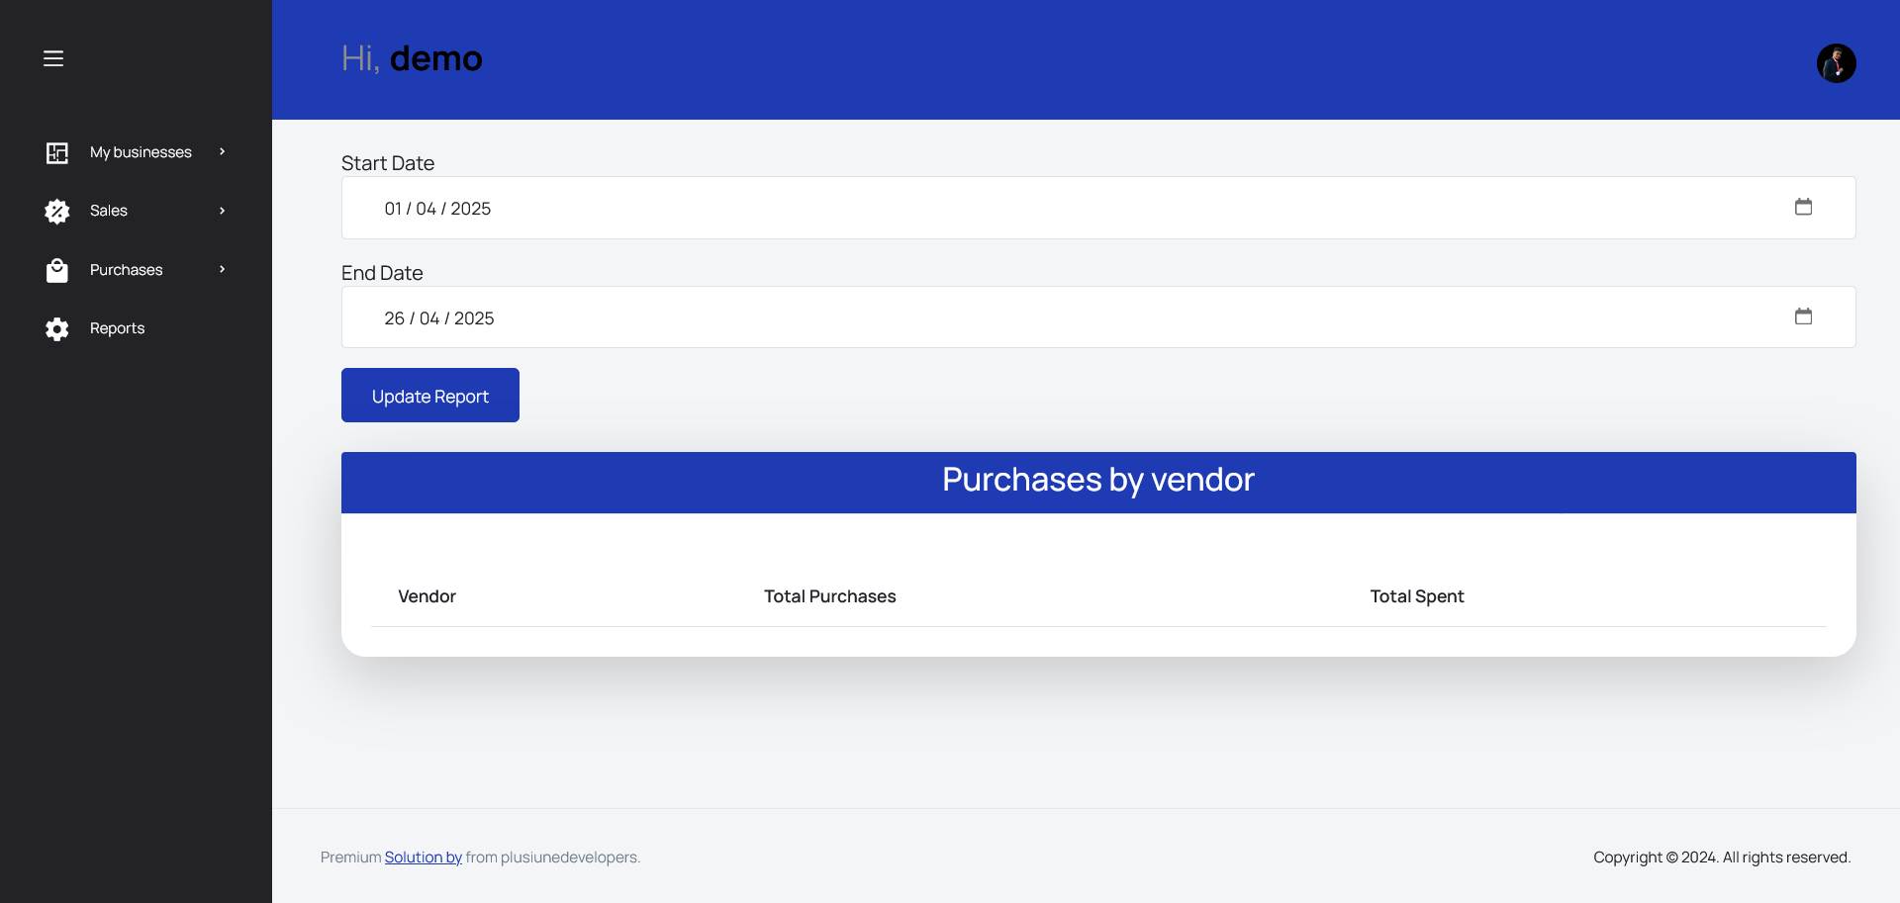This screenshot has height=903, width=1900.
Task: Expand the Purchases submenu chevron
Action: pyautogui.click(x=222, y=269)
